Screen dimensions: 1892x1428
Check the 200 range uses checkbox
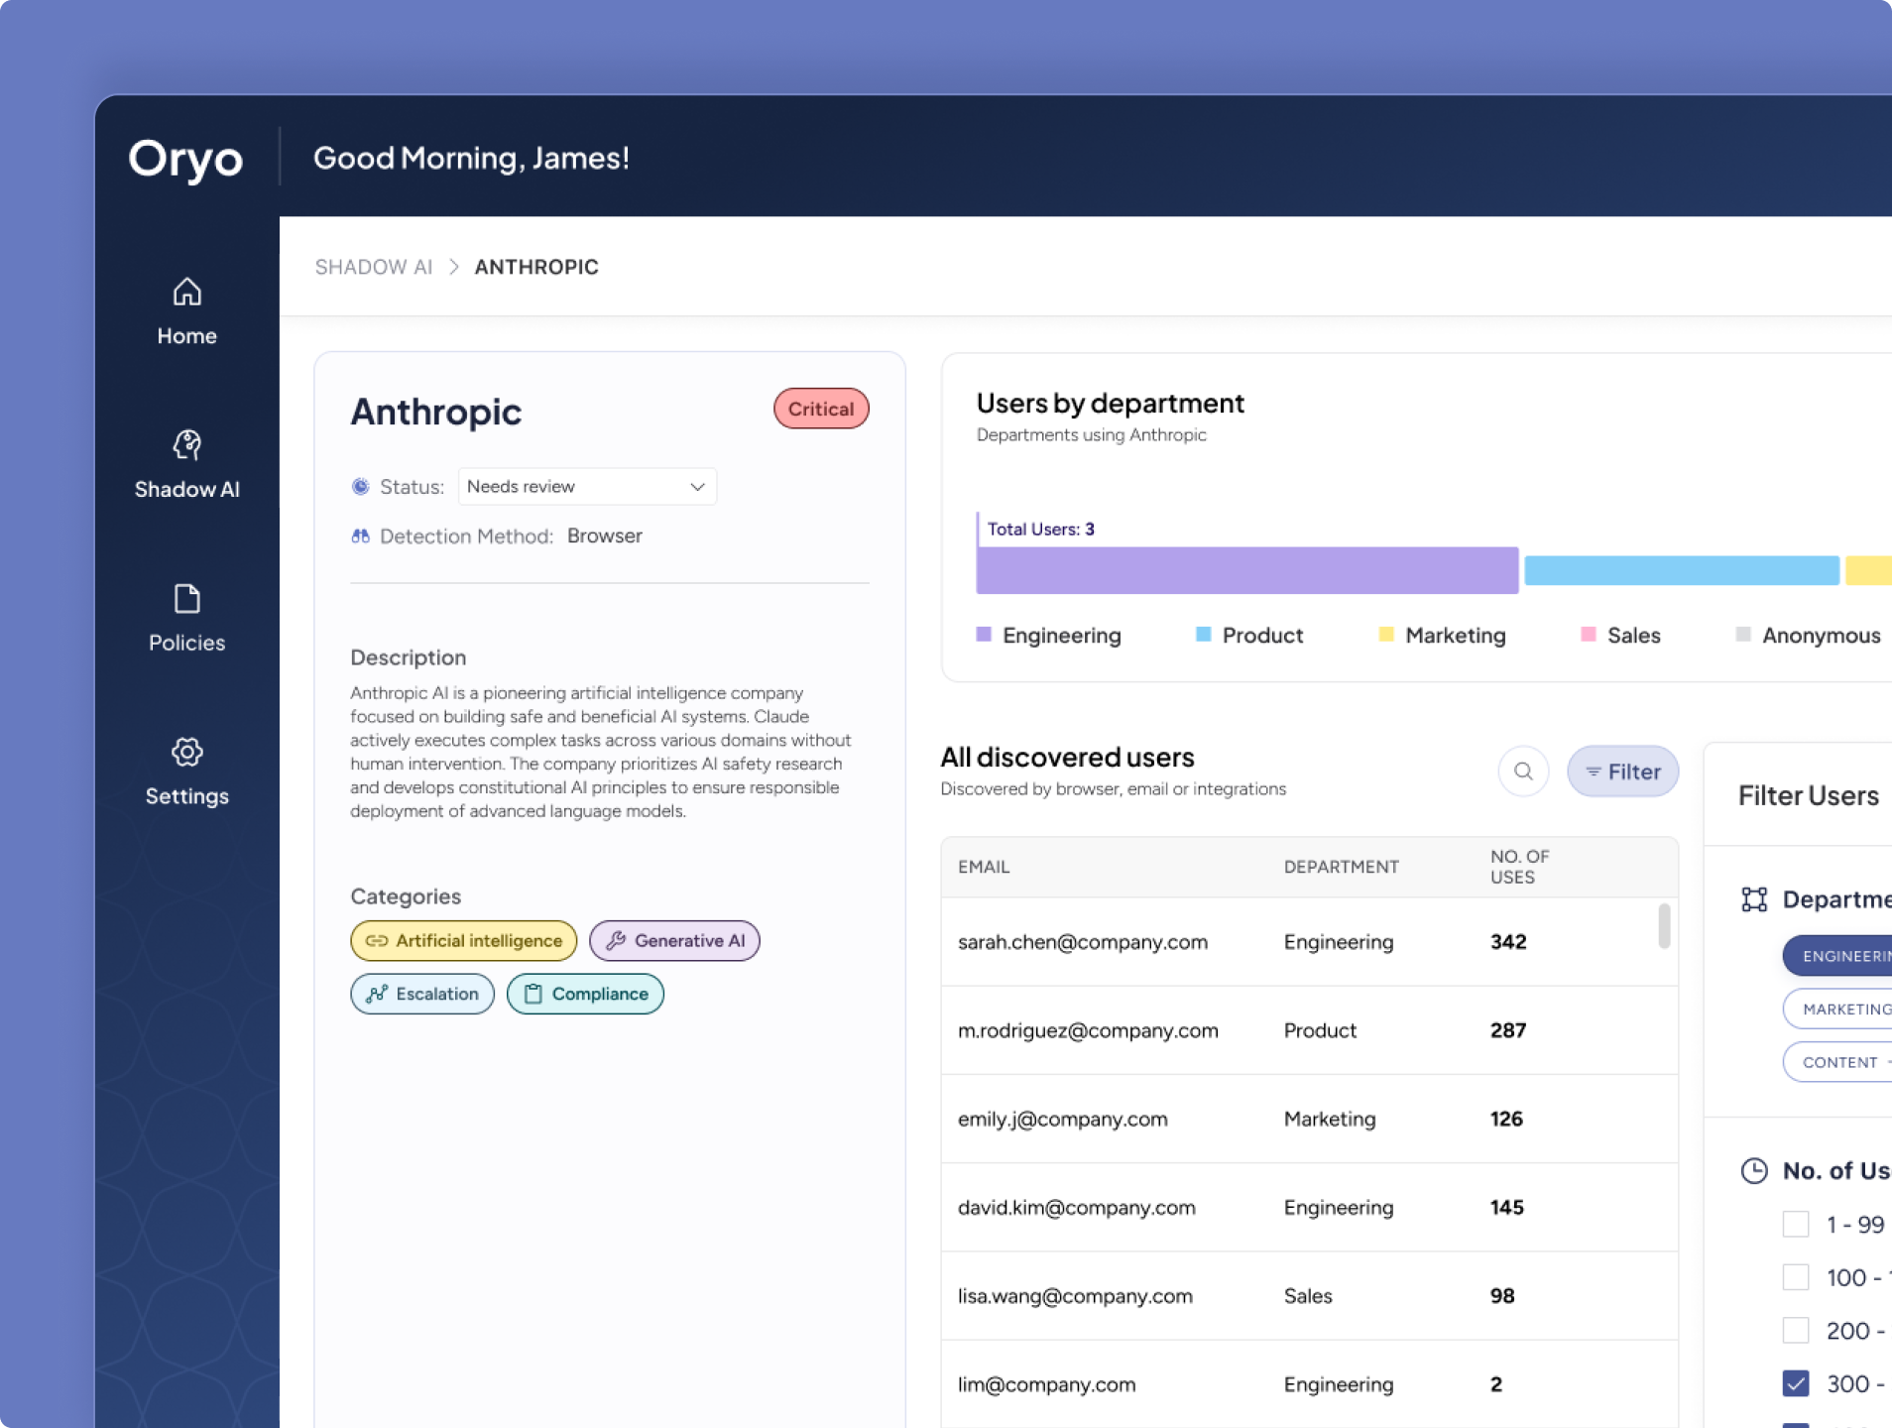[x=1796, y=1330]
